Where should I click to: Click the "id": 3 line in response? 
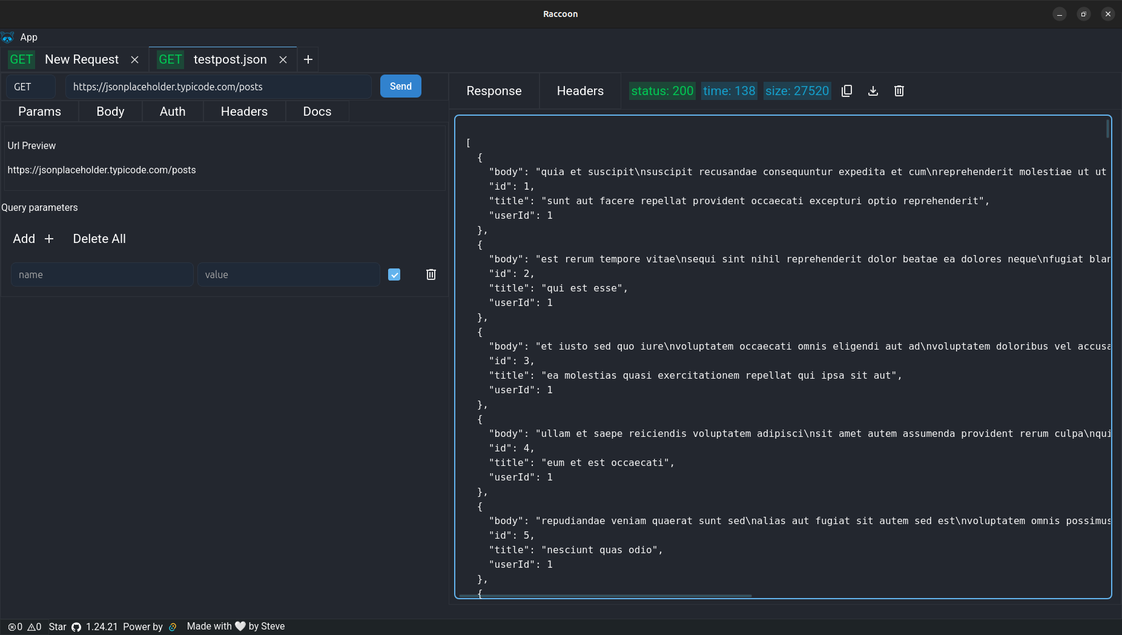(512, 361)
